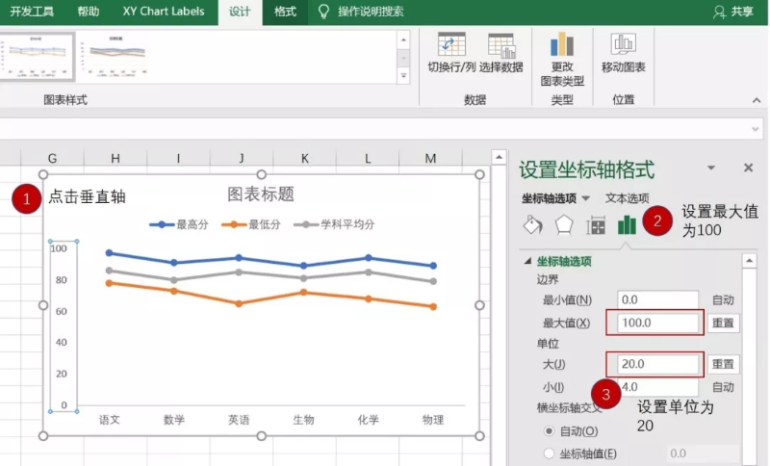Select the Fill & Line paint bucket icon
The height and width of the screenshot is (466, 770).
tap(532, 225)
